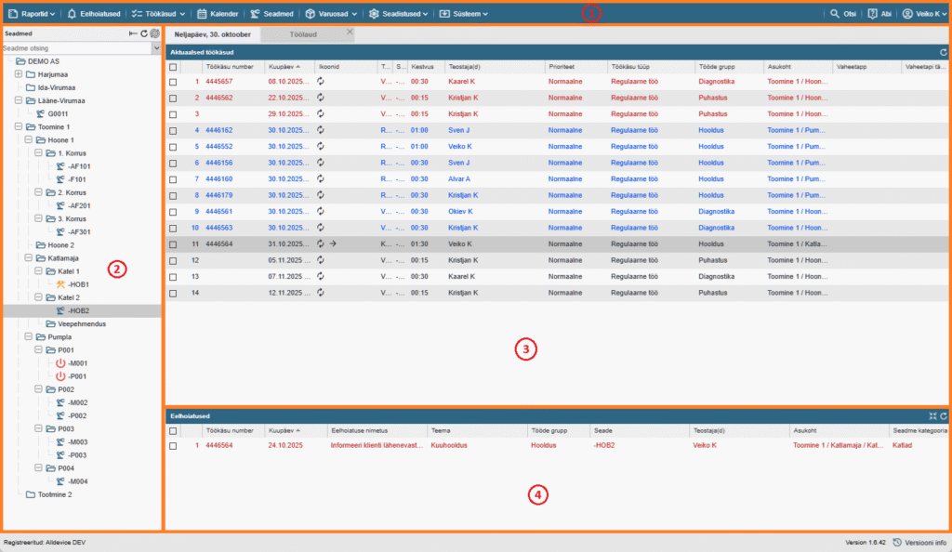Click the Otsi search magnifier icon
The image size is (952, 552).
pyautogui.click(x=834, y=14)
